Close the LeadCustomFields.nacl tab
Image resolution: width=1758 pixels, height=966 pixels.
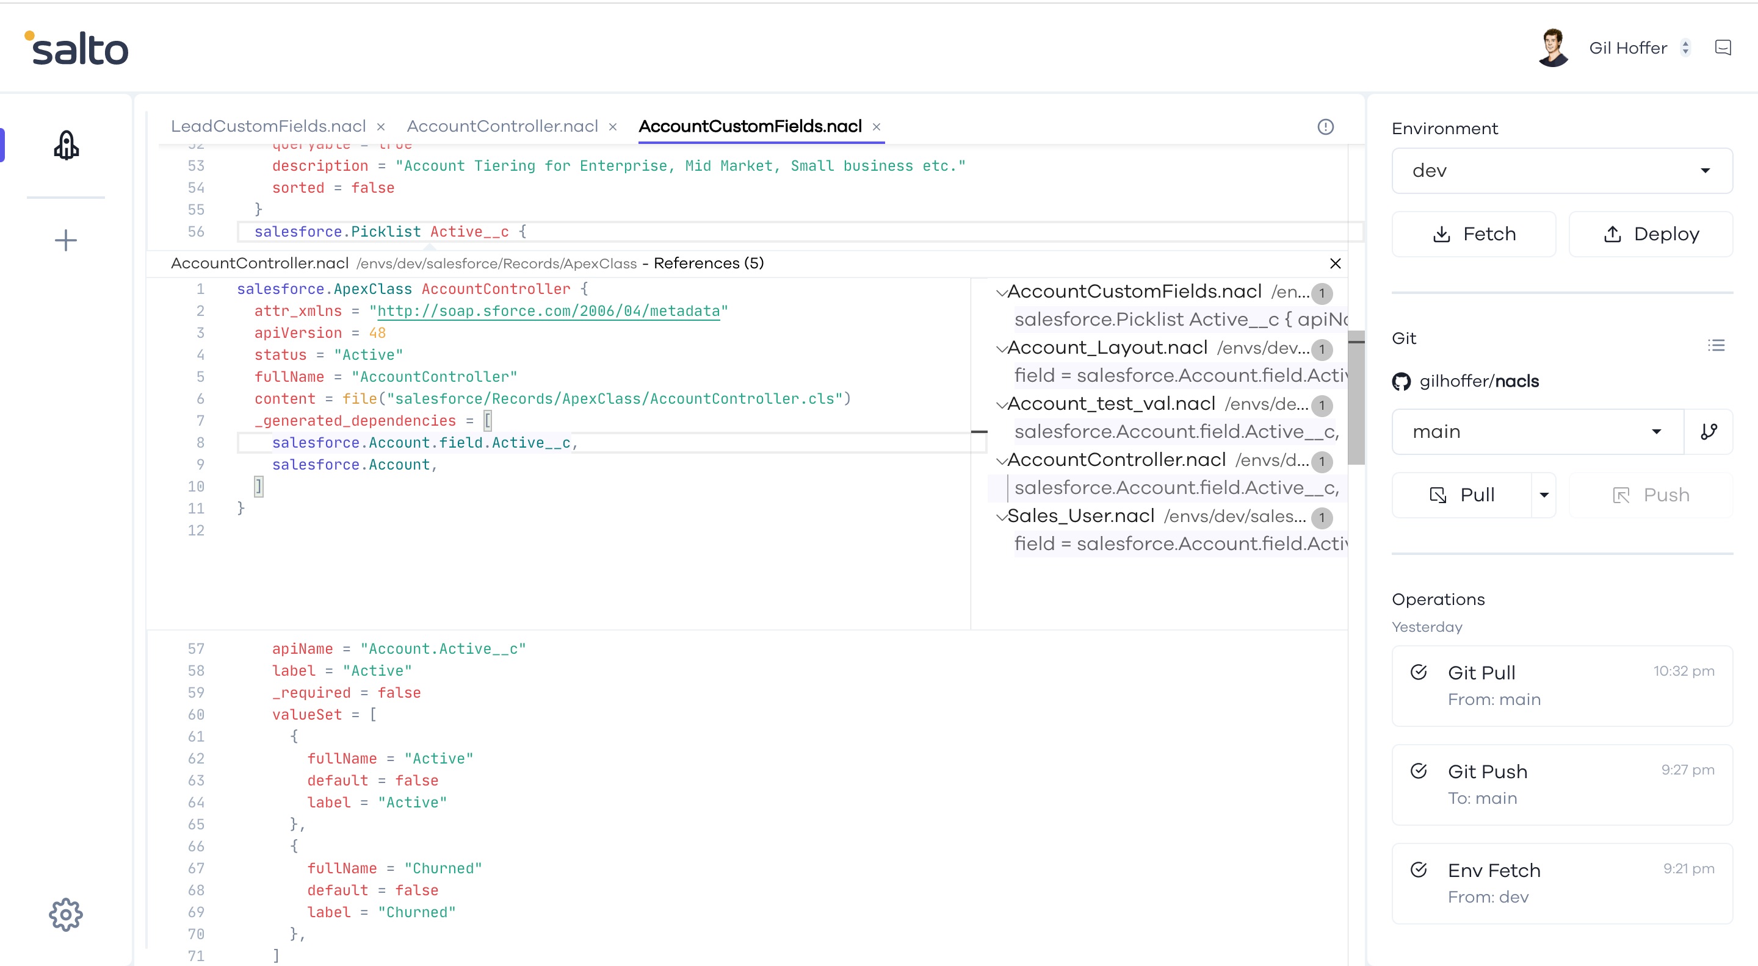click(381, 127)
